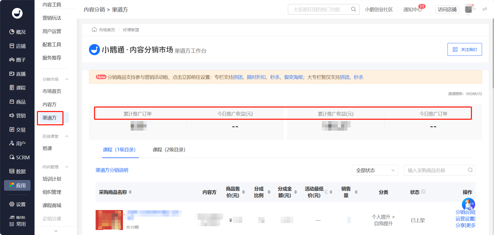
Task: Click the search magnifier in top bar
Action: coord(354,9)
